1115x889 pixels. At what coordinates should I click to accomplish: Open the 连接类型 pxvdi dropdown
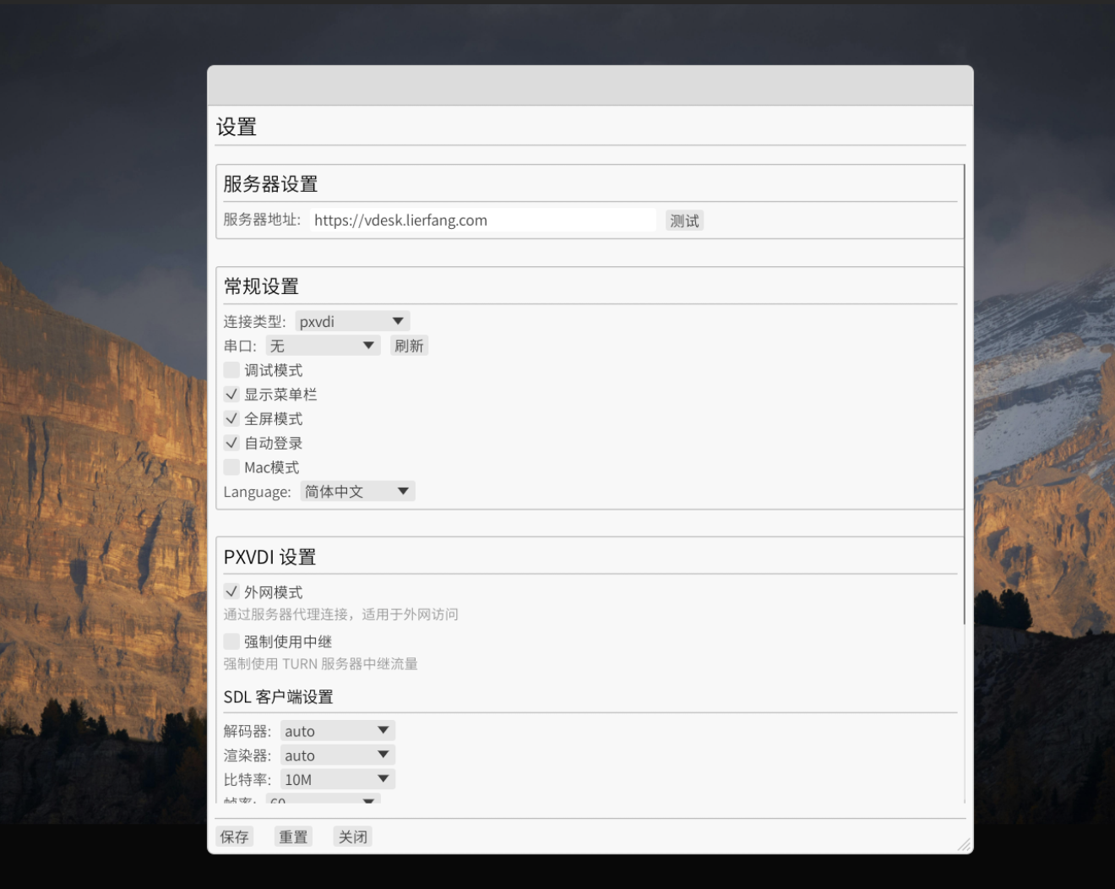352,321
